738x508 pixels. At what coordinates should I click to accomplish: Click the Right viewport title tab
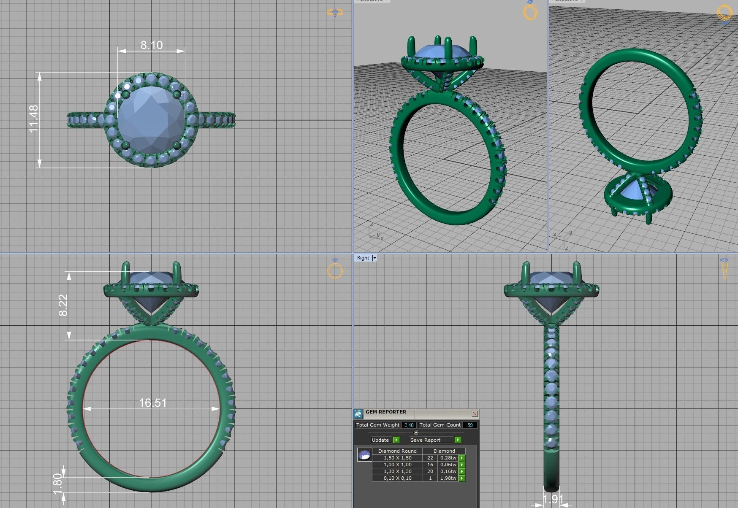363,258
